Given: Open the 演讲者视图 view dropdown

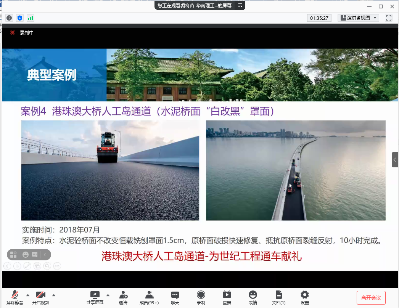Looking at the screenshot, I should pyautogui.click(x=358, y=18).
